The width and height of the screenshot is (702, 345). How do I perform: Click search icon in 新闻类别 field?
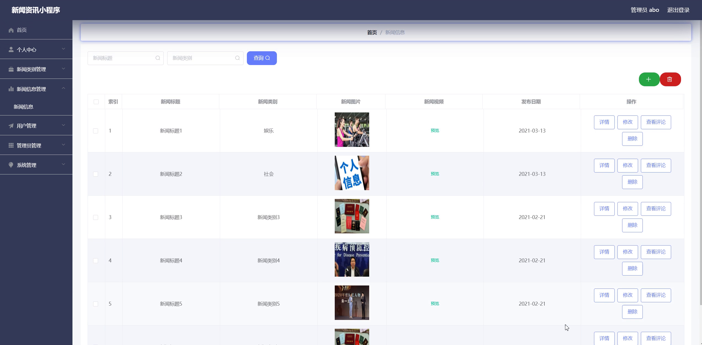coord(237,58)
